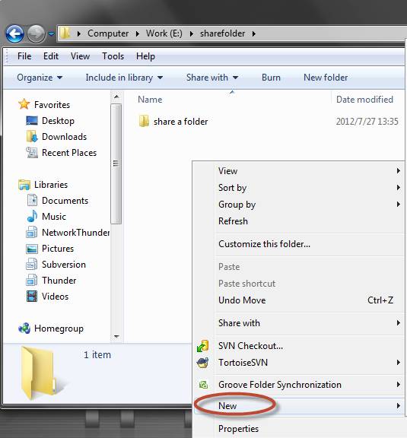Select Refresh from the context menu

coord(233,221)
